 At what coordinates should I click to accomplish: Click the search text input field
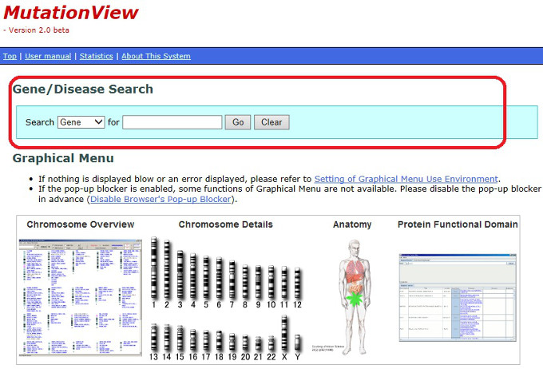click(172, 122)
